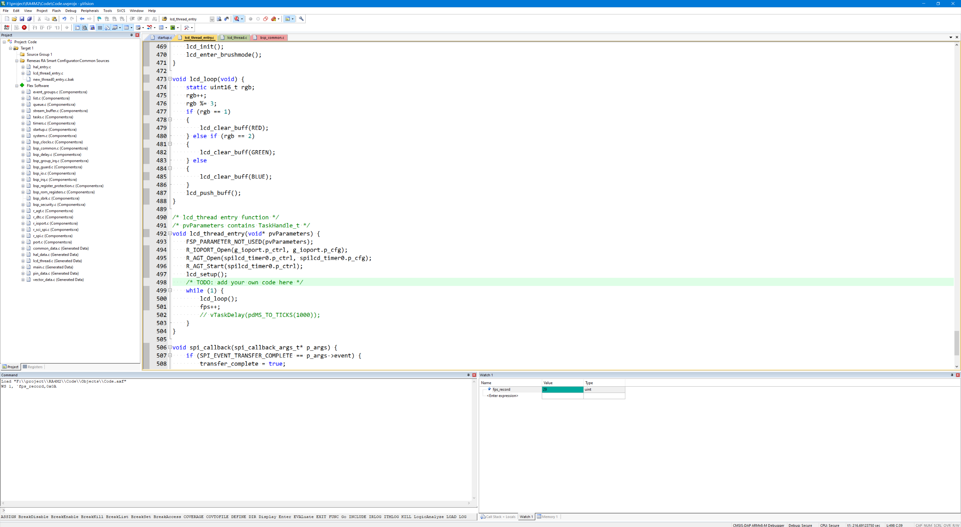This screenshot has width=961, height=527.
Task: Open the Debug menu
Action: [71, 11]
